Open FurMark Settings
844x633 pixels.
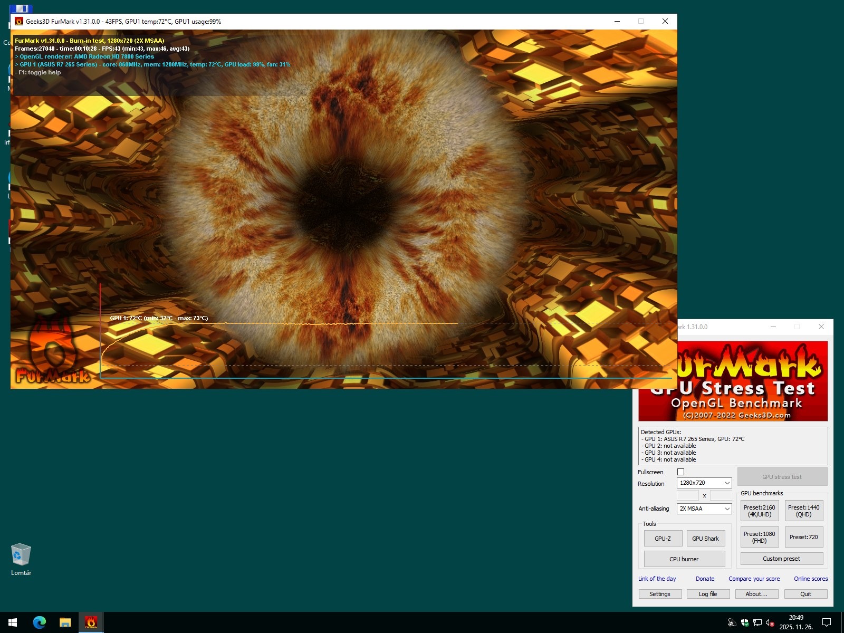click(660, 594)
